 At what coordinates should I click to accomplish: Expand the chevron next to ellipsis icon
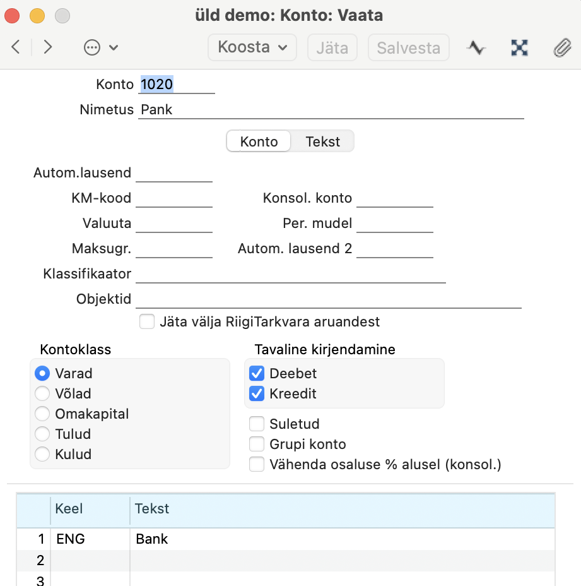[x=114, y=47]
